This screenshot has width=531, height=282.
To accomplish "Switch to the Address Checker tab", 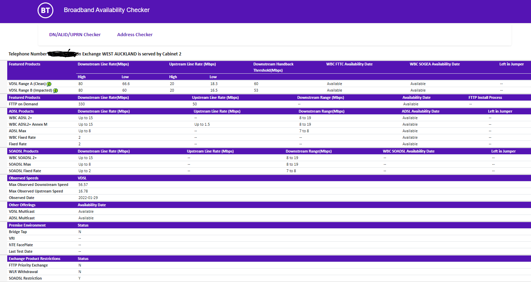I will click(x=135, y=35).
